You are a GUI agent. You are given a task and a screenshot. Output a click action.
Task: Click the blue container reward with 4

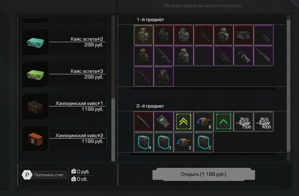144,142
